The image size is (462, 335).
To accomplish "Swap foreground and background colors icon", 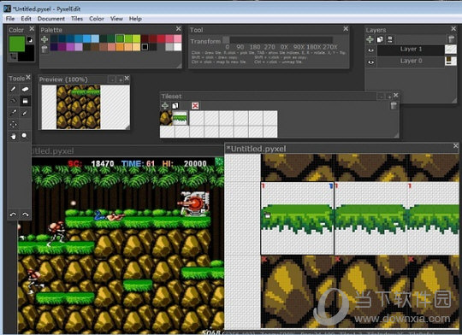I will (x=30, y=40).
